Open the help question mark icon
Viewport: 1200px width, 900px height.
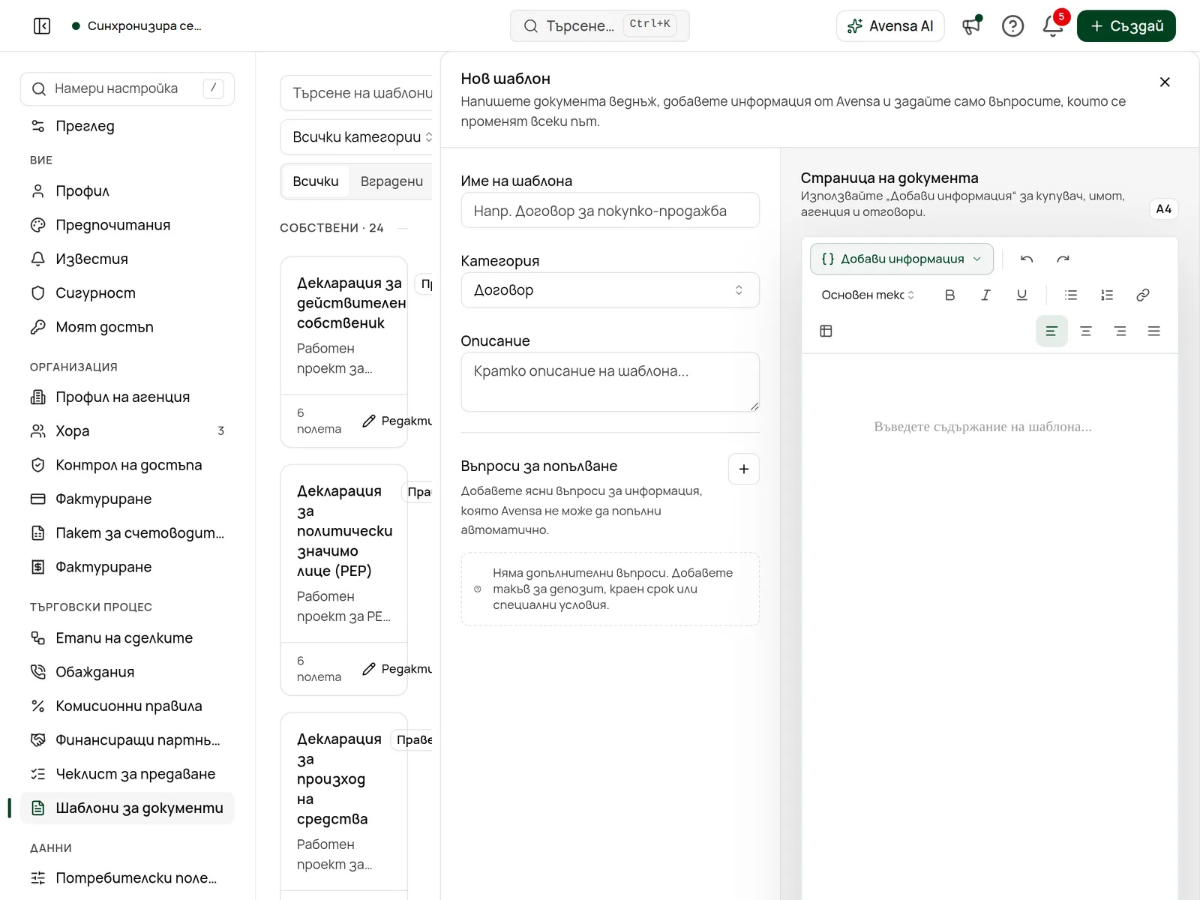[1012, 26]
